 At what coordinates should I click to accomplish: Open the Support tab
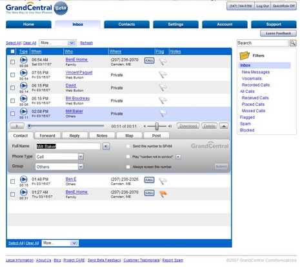pyautogui.click(x=274, y=25)
